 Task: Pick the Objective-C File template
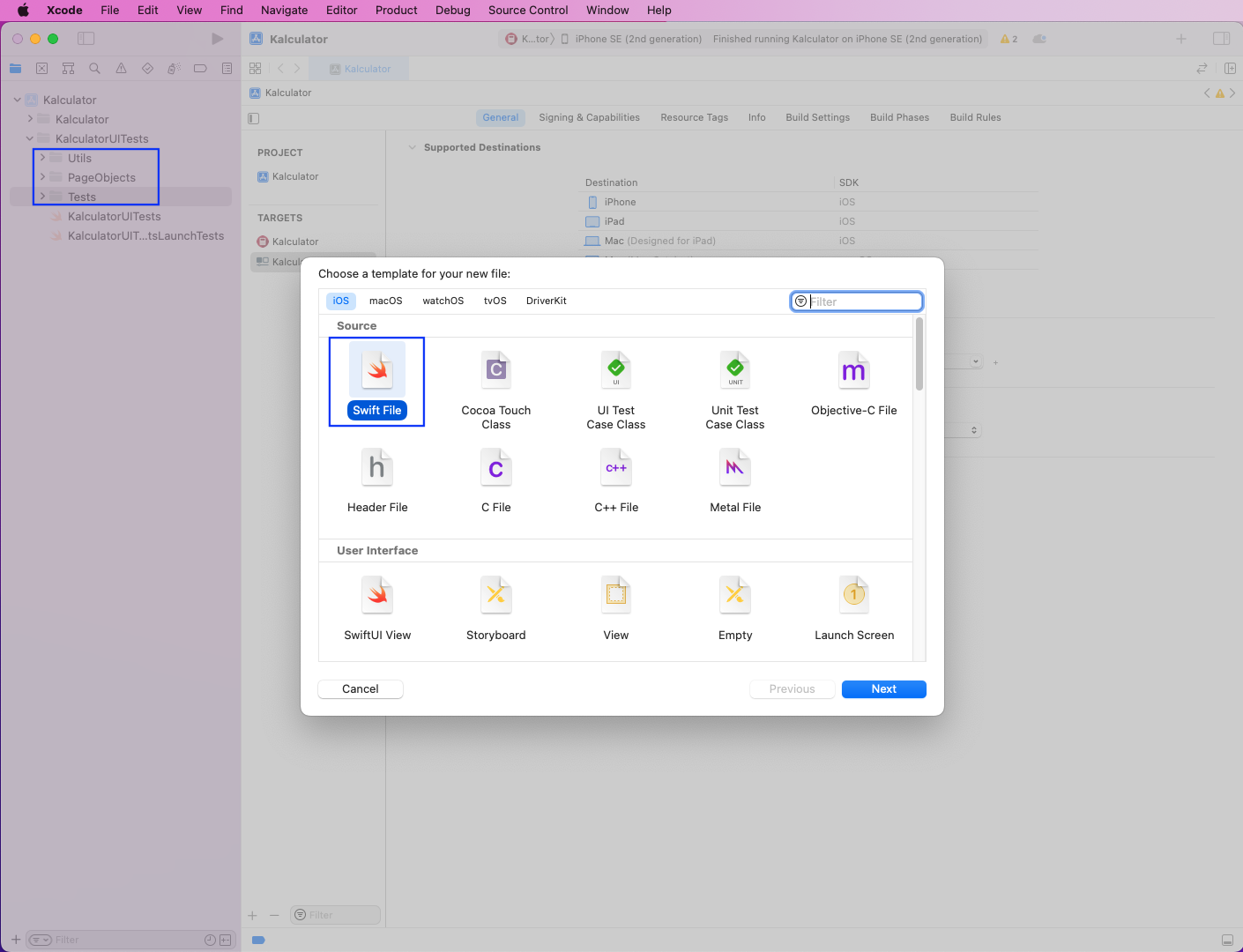point(854,383)
